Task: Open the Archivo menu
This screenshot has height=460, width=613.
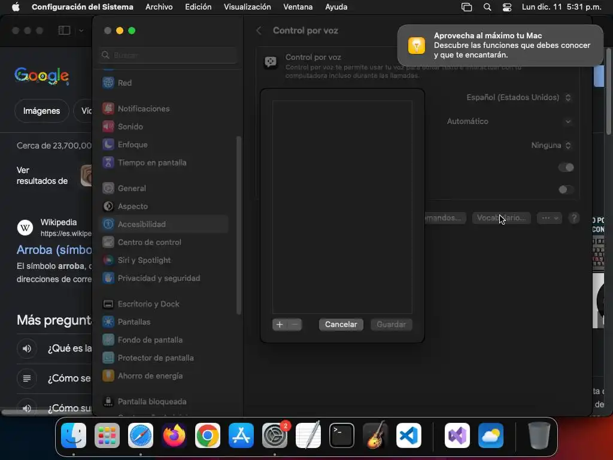Action: (159, 7)
